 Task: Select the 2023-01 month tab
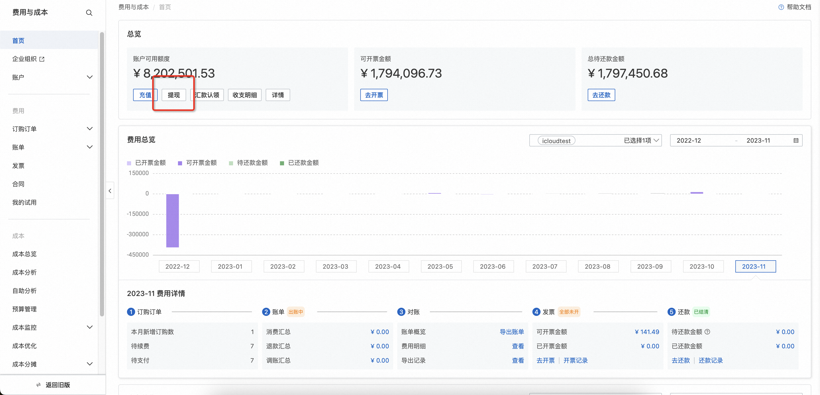232,266
